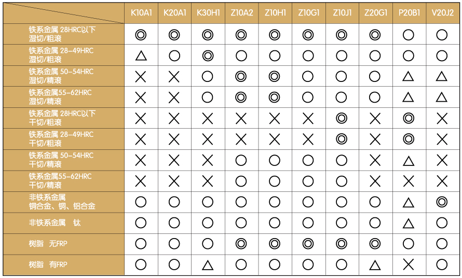Select P20B1 triangle in the 非铁系金属 钛 row

coord(409,224)
